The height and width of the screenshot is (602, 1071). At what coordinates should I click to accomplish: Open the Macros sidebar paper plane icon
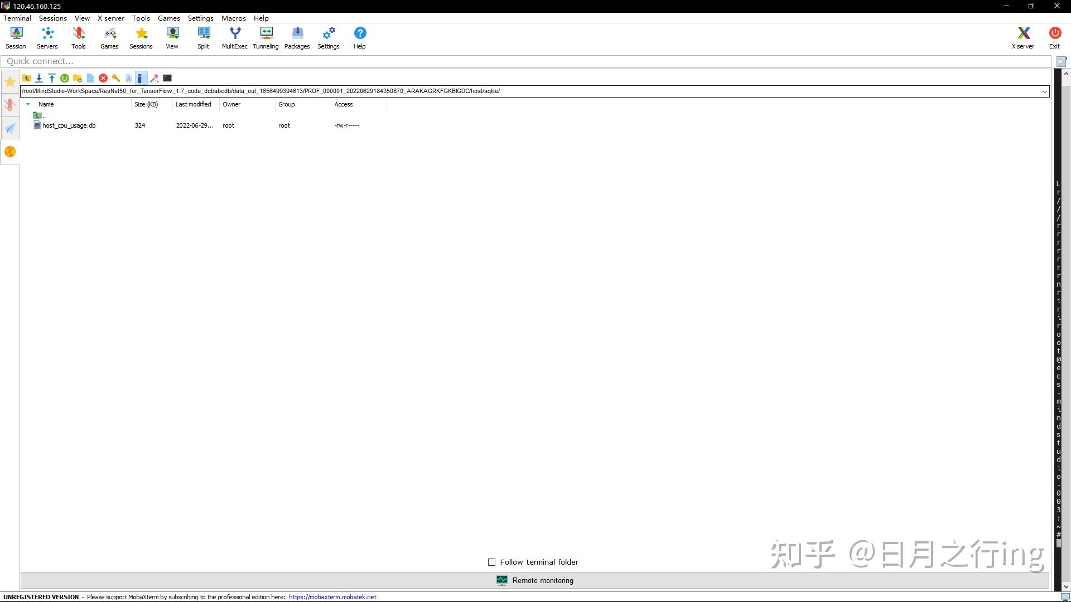pyautogui.click(x=9, y=128)
